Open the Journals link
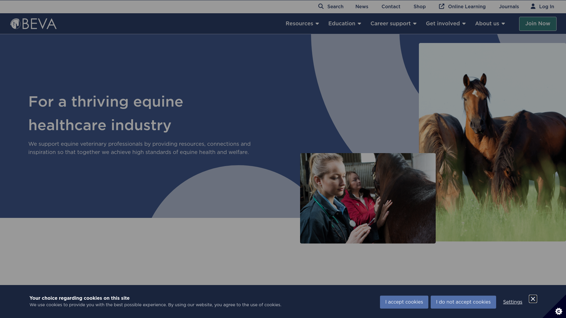 509,6
